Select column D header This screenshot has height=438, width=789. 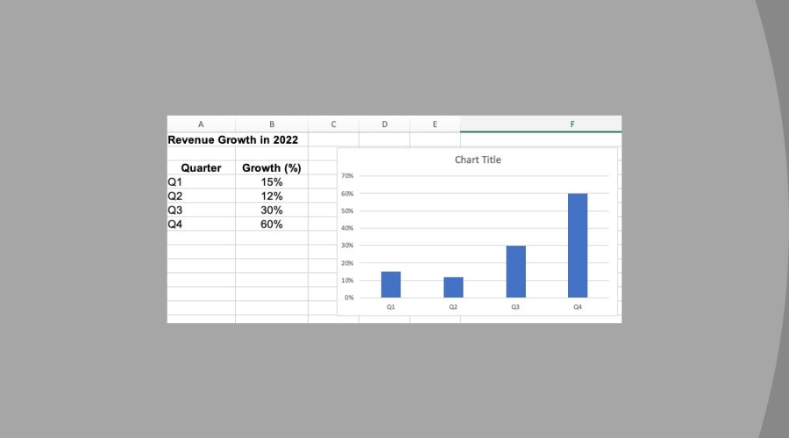385,124
